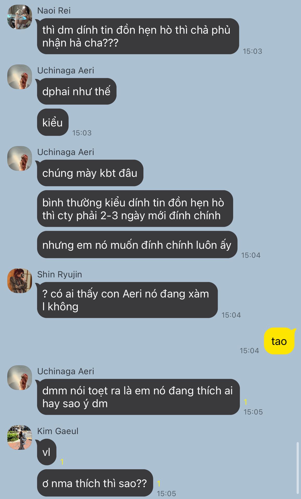This screenshot has height=499, width=301.
Task: Open Kim Gaeul's avatar photo
Action: [x=19, y=437]
